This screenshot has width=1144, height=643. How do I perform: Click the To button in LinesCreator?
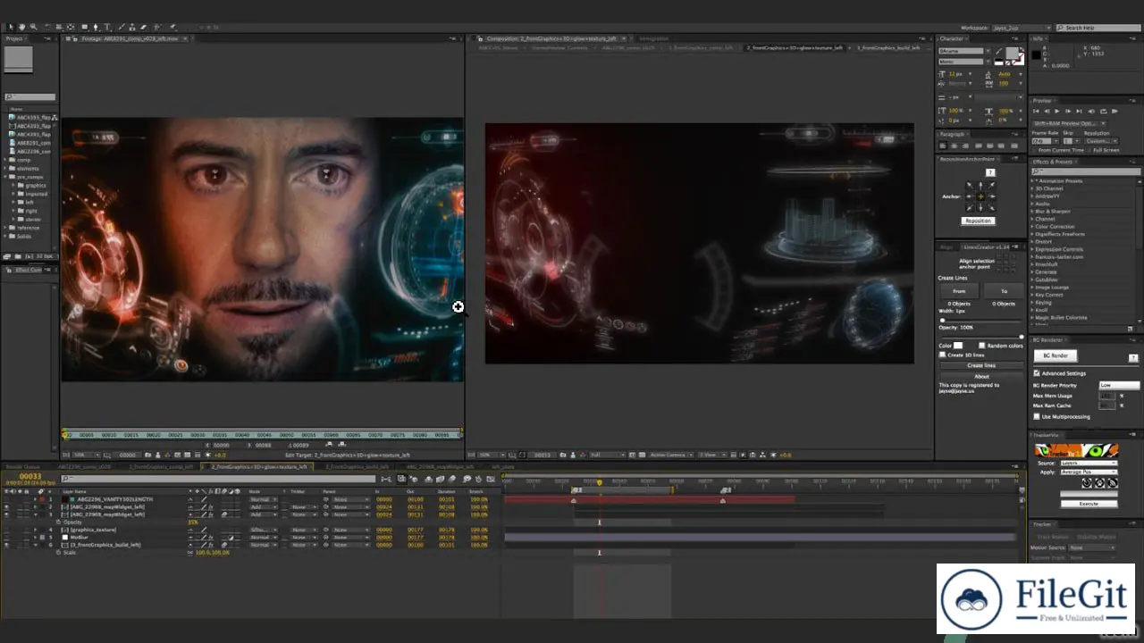tap(1004, 291)
